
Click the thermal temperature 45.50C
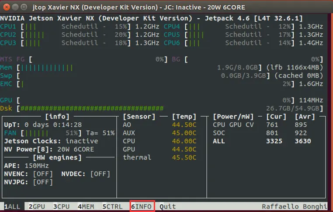[x=184, y=158]
